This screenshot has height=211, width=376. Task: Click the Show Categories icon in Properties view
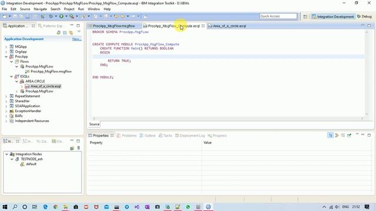(x=330, y=135)
